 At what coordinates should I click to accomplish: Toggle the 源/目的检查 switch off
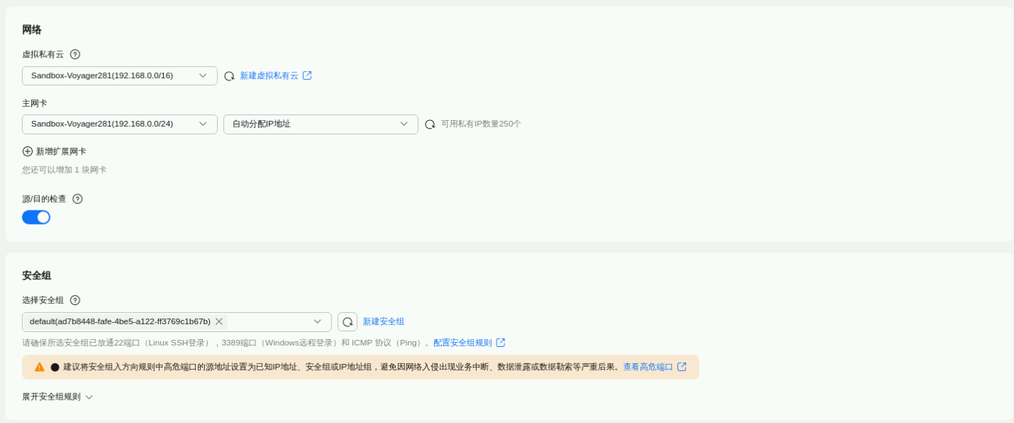pyautogui.click(x=36, y=218)
